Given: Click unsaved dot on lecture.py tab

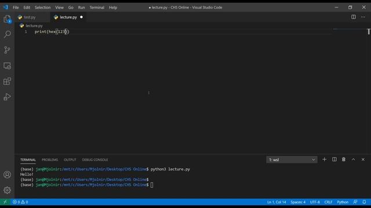Looking at the screenshot, I should pos(81,17).
